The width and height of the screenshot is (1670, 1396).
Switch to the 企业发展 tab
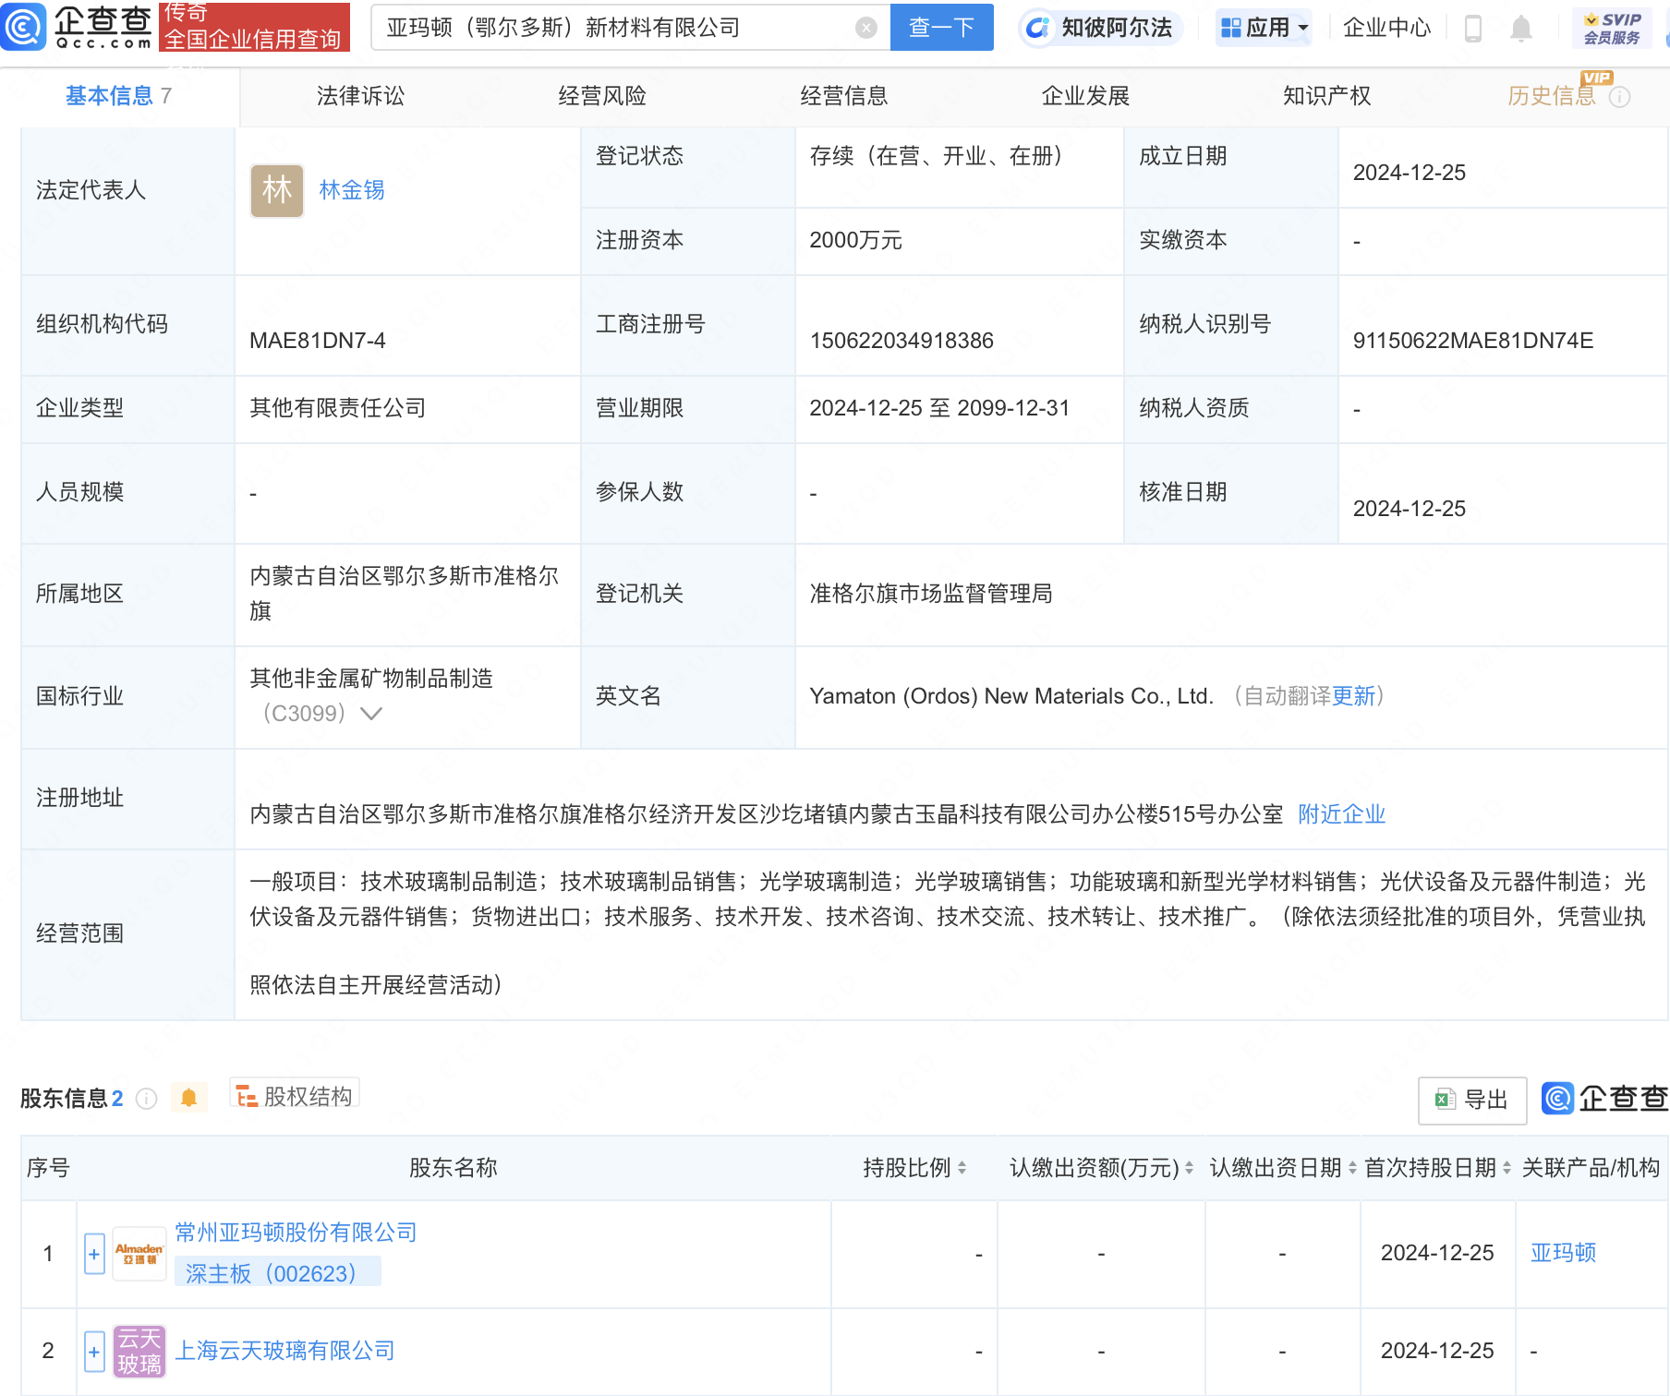tap(1086, 96)
